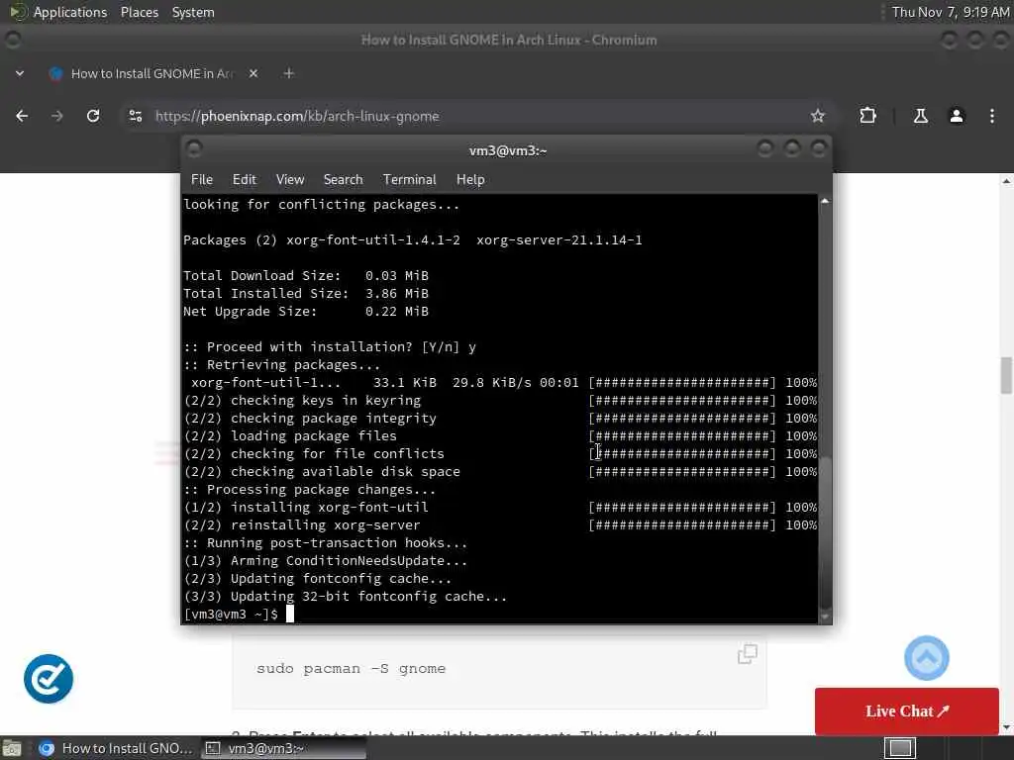Reload the phoenixnap page
The width and height of the screenshot is (1014, 760).
pyautogui.click(x=93, y=116)
